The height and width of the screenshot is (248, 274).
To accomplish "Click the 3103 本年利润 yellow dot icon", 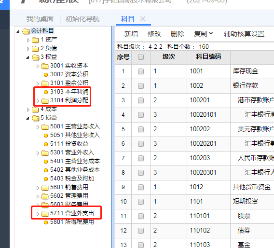I will (46, 92).
